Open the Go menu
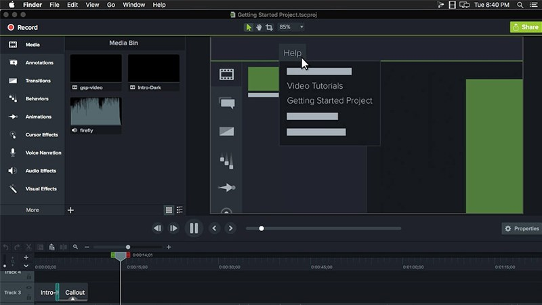Image resolution: width=542 pixels, height=305 pixels. click(111, 5)
